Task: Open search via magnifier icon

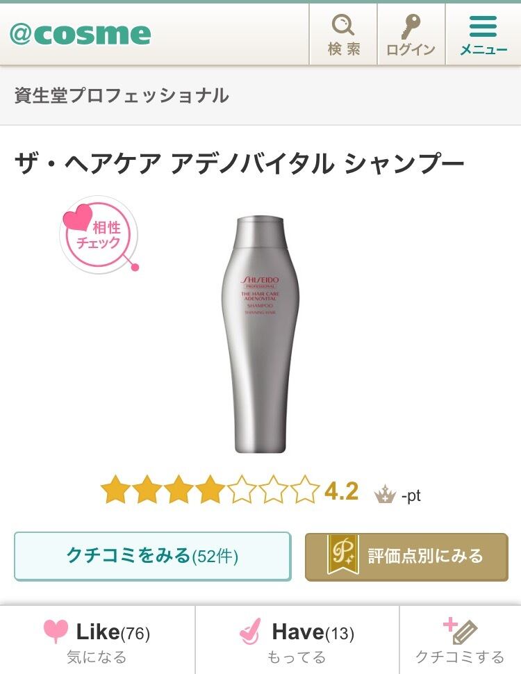Action: pos(343,24)
